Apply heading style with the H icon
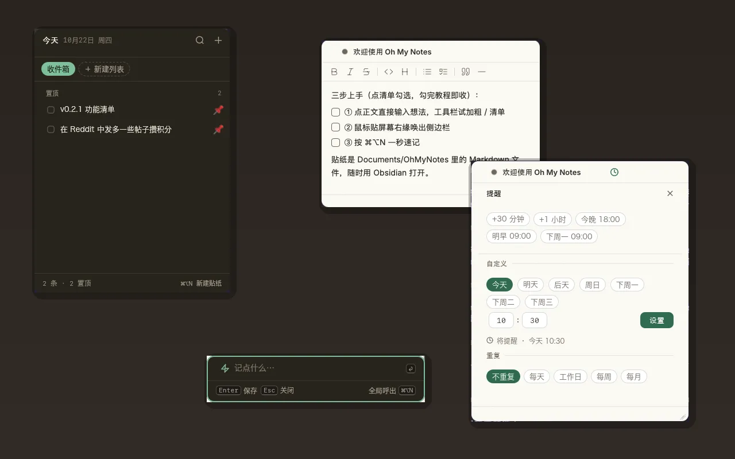Image resolution: width=735 pixels, height=459 pixels. 405,72
